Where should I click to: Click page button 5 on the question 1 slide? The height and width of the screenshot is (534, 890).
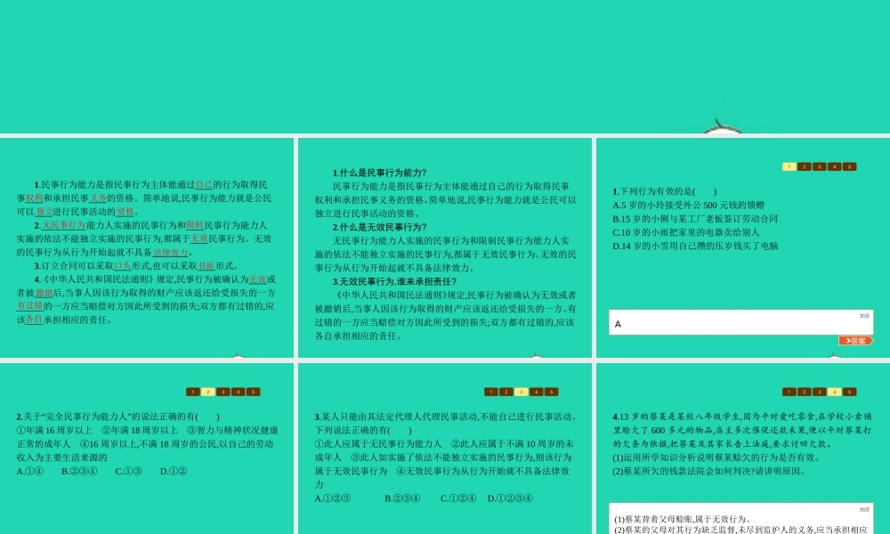coord(850,166)
